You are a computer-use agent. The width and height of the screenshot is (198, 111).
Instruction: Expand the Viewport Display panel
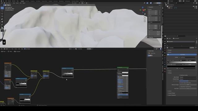[x=171, y=93]
